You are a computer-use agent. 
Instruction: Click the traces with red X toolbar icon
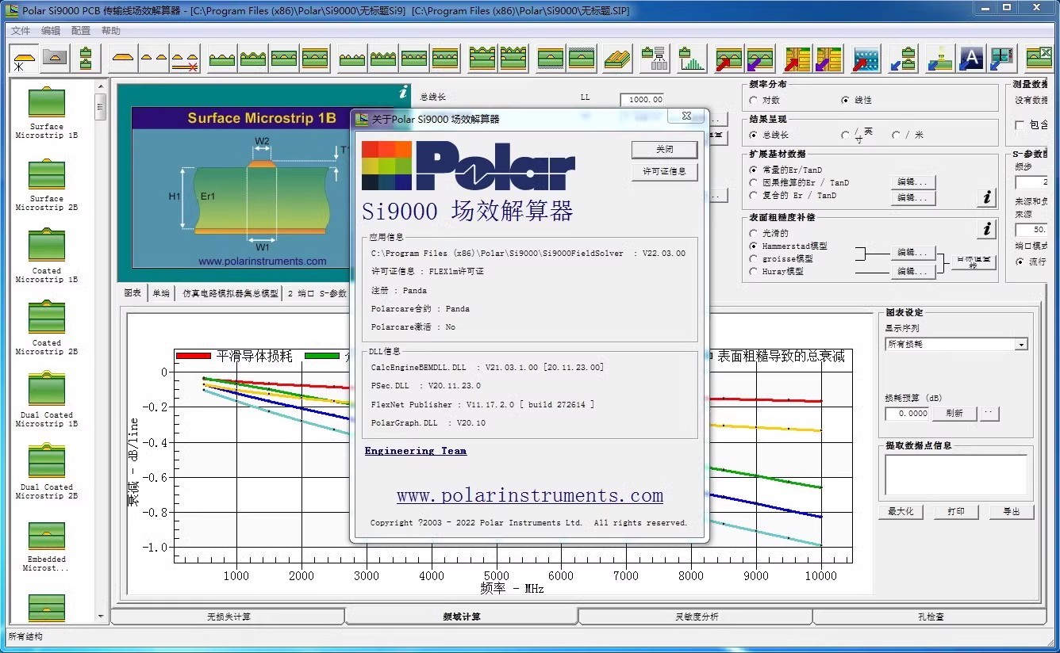point(185,59)
